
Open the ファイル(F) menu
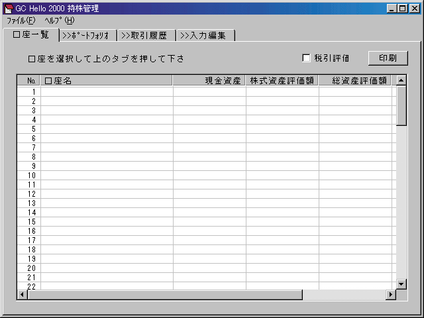coord(21,21)
